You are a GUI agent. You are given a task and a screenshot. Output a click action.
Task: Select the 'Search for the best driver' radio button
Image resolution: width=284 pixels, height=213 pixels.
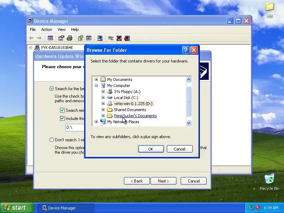[51, 88]
